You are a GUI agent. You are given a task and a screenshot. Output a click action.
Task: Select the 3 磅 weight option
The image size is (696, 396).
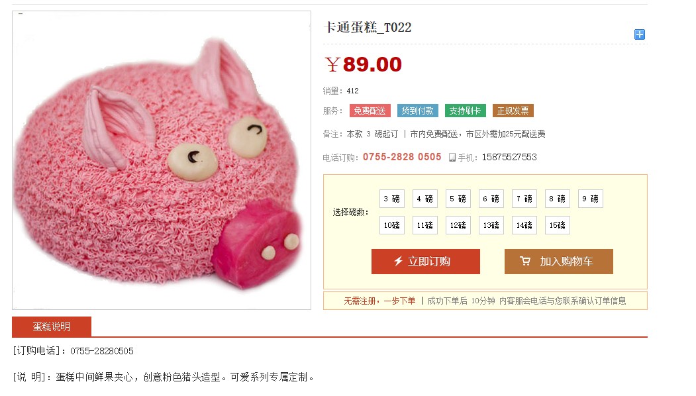(x=391, y=199)
